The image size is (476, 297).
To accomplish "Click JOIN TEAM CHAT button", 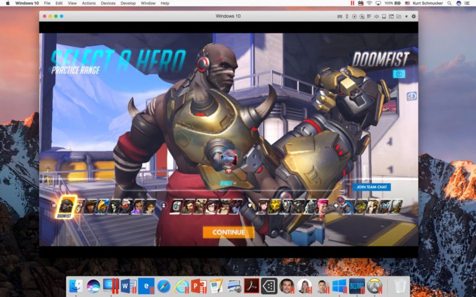I will pos(372,187).
